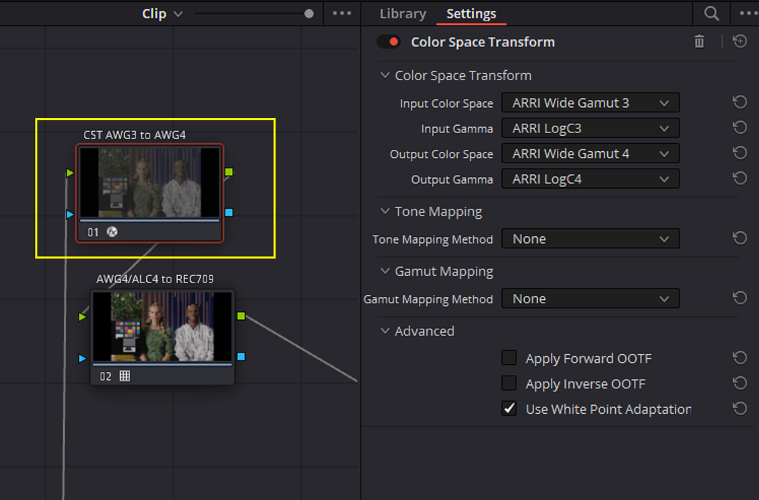Image resolution: width=759 pixels, height=500 pixels.
Task: Select the Settings tab
Action: [x=471, y=14]
